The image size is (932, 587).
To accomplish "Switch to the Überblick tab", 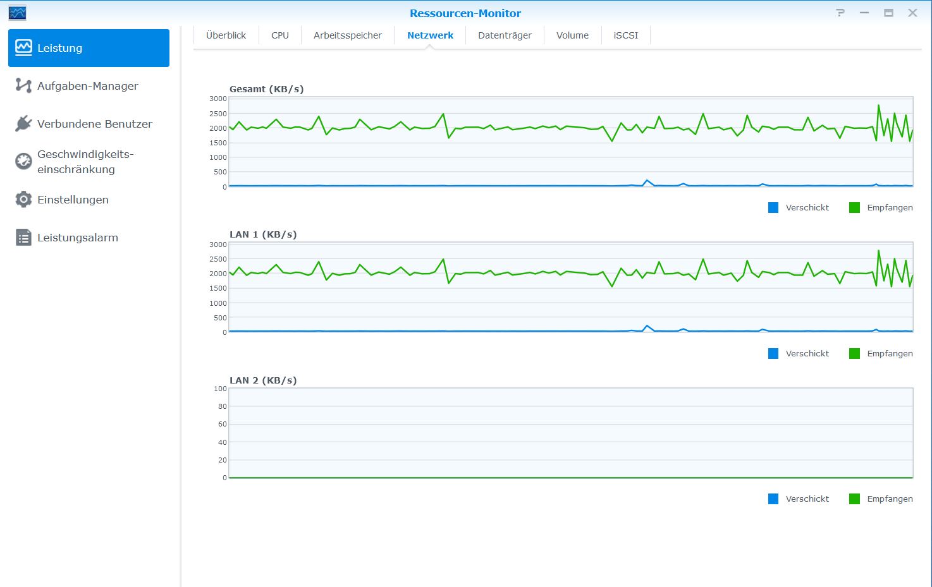I will tap(226, 35).
